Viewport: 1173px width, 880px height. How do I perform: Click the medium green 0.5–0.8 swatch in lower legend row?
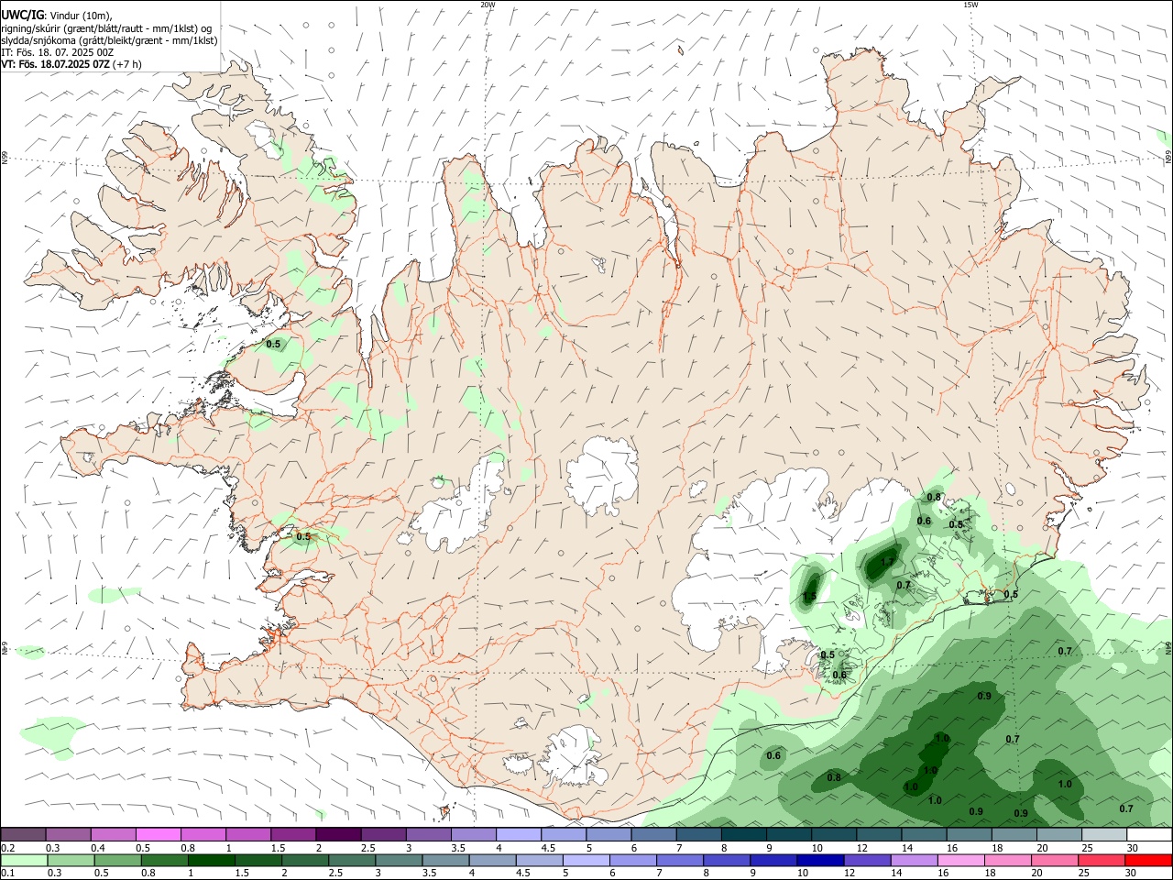pyautogui.click(x=118, y=861)
